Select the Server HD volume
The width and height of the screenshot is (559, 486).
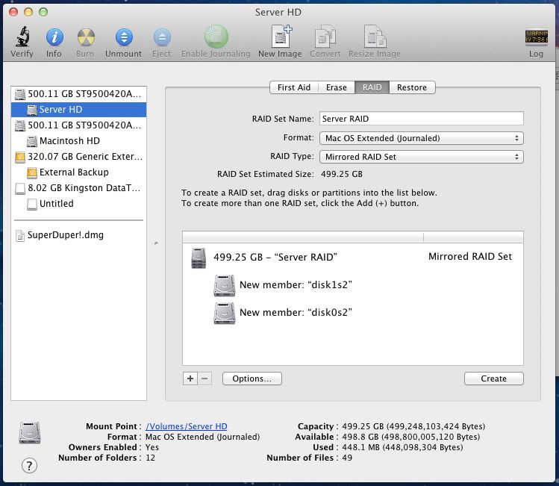tap(78, 110)
